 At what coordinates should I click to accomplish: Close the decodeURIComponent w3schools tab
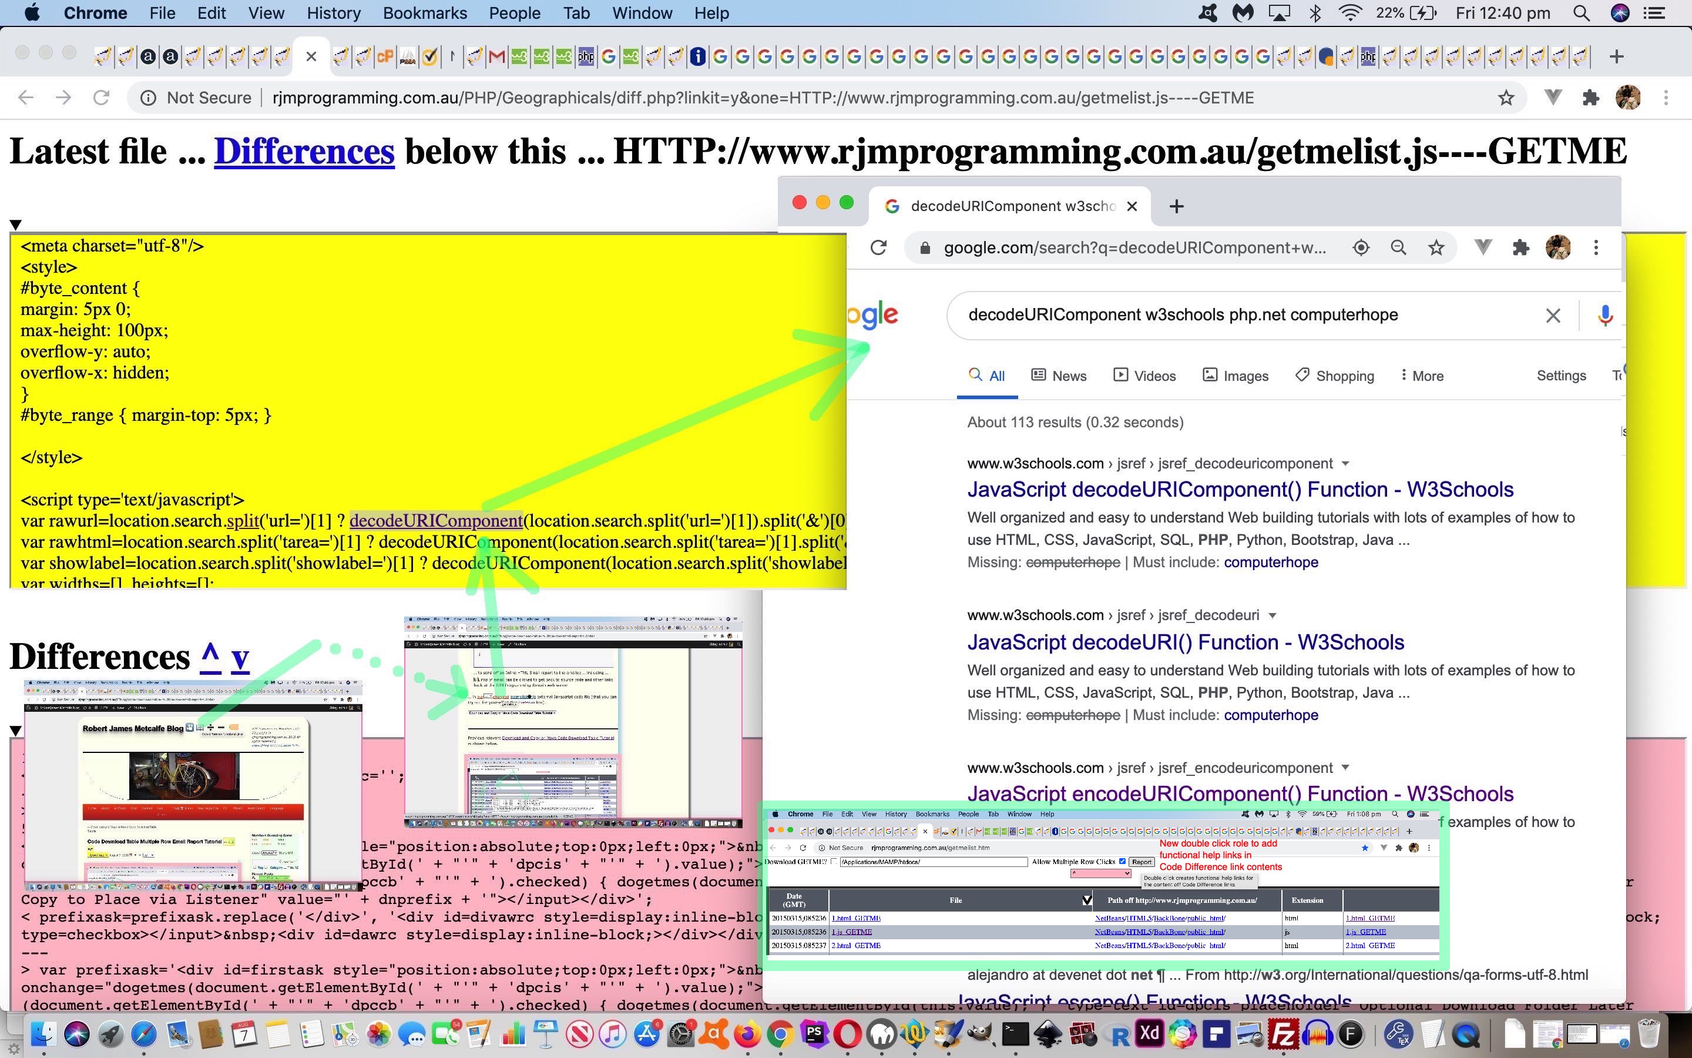[1132, 206]
